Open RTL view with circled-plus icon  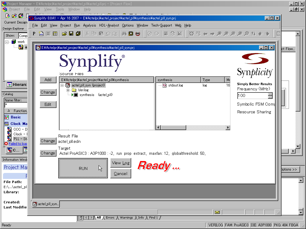[150, 34]
